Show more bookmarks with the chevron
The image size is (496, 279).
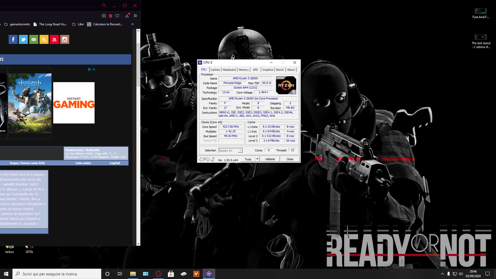133,24
